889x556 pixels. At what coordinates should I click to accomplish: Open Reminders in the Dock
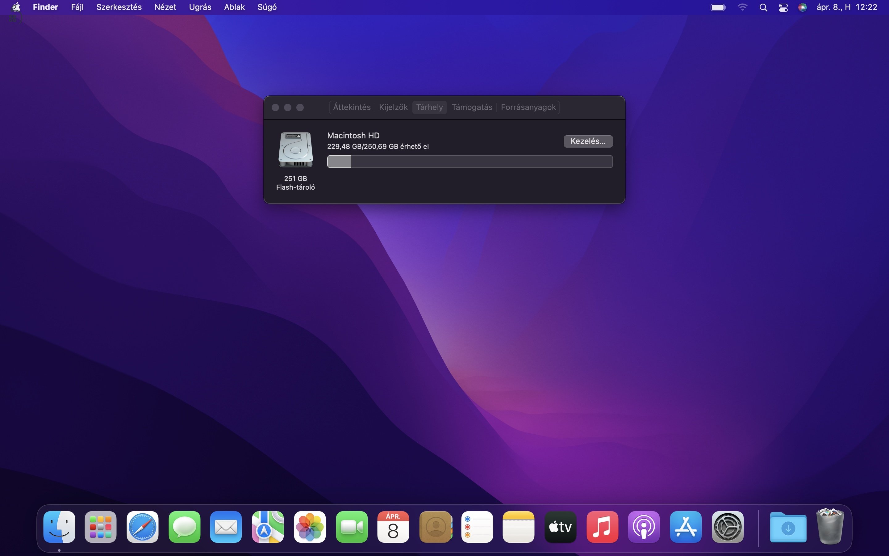477,527
